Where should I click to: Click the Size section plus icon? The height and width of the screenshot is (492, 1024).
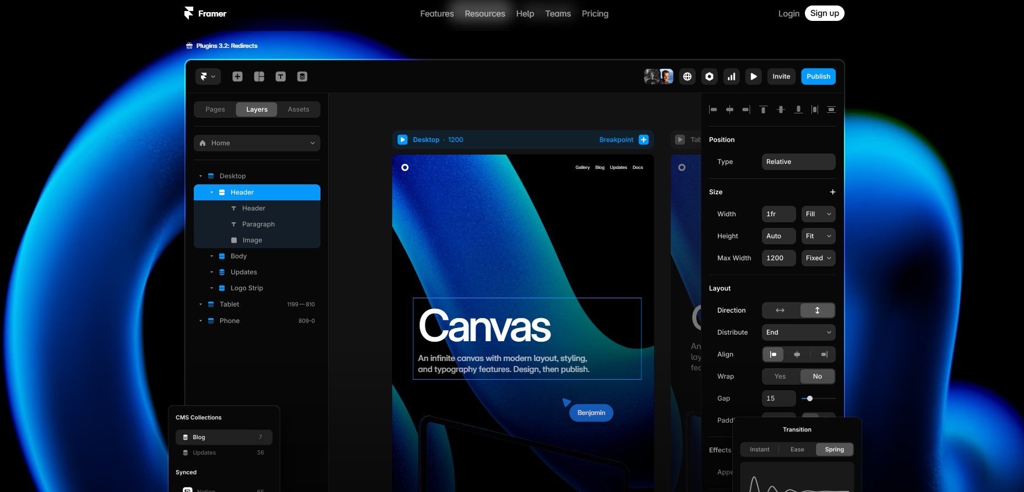click(x=832, y=192)
